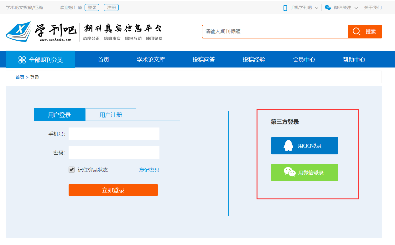Screen dimensions: 395x245
Task: Click the 微信关注 text link
Action: point(342,7)
